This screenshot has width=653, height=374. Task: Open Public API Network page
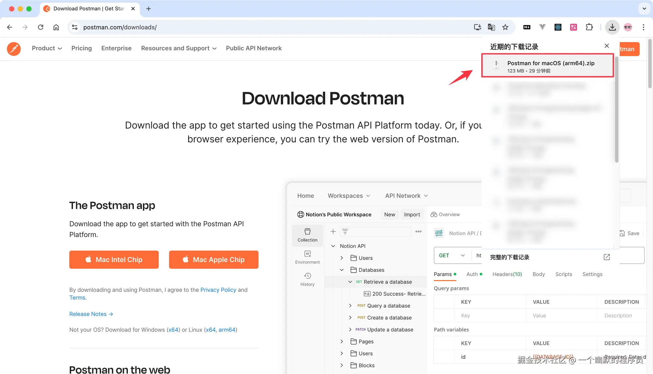[254, 48]
